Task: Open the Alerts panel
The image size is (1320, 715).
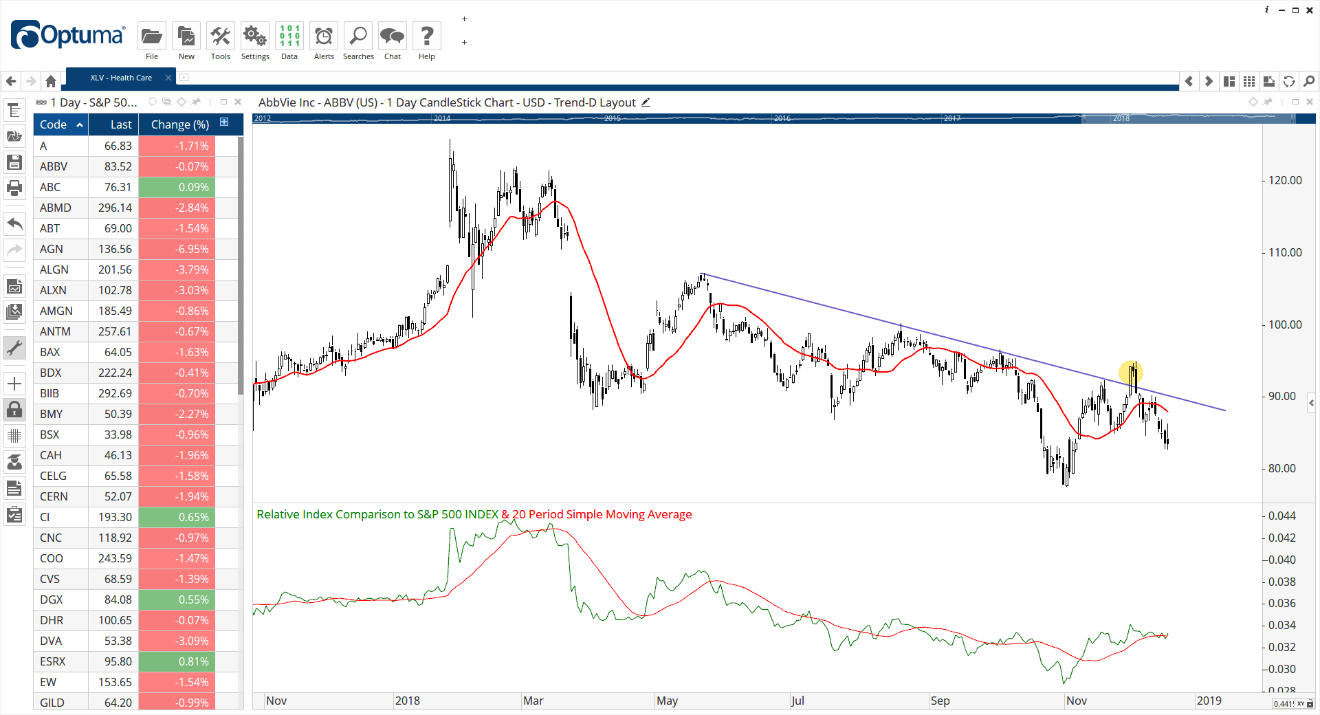Action: [x=324, y=41]
